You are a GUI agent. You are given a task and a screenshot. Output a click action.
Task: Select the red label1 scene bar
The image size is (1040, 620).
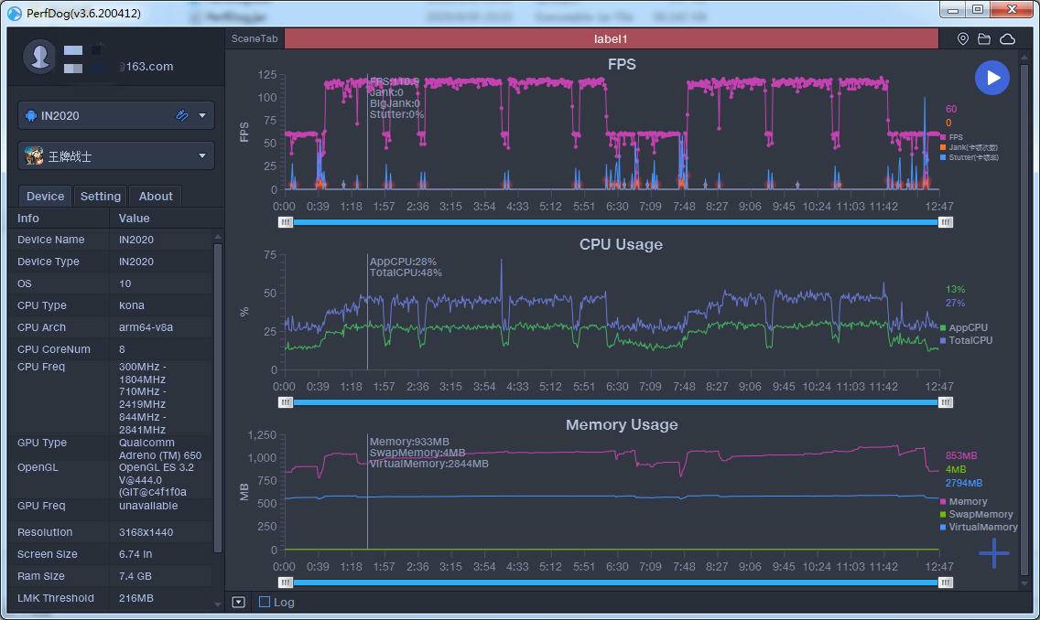[611, 38]
